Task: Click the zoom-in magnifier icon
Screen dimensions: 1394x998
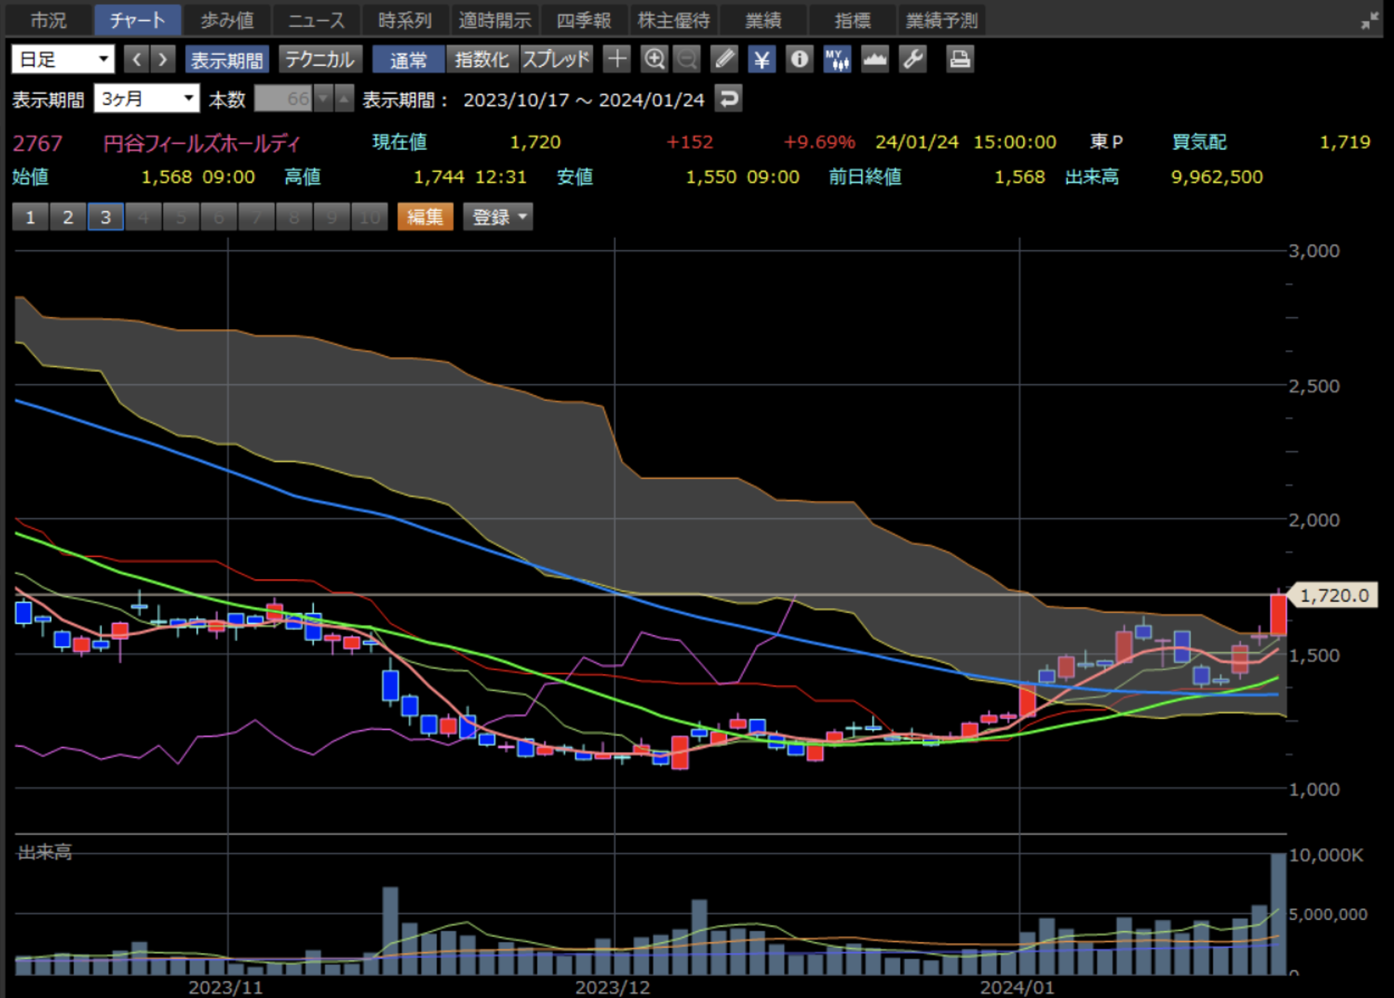Action: (654, 60)
